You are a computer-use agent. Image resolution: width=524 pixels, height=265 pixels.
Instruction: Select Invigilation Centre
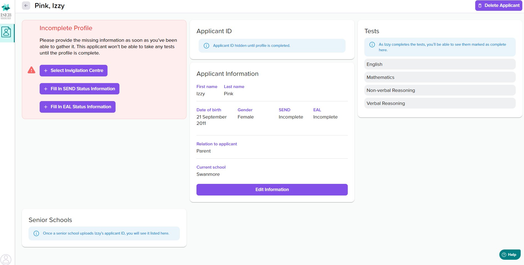click(73, 71)
